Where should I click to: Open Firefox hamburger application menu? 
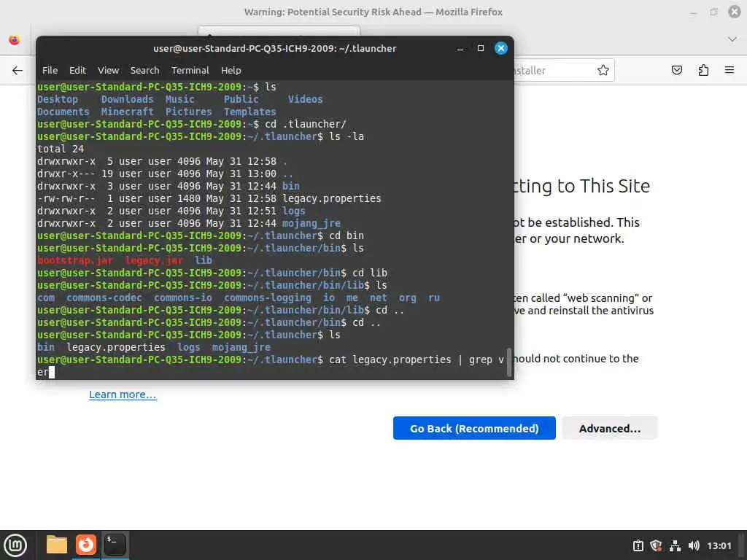(x=729, y=71)
